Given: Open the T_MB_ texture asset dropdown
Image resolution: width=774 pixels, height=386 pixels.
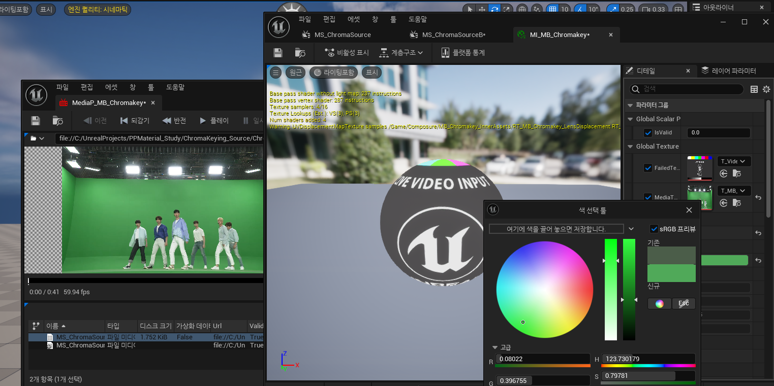Looking at the screenshot, I should pos(734,191).
